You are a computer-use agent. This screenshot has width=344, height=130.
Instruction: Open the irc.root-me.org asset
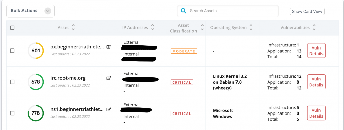68,78
